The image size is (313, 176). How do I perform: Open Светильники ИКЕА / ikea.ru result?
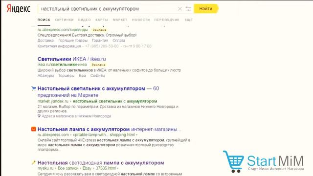pos(72,59)
